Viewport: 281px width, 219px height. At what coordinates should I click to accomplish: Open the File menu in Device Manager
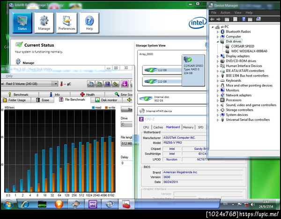point(214,13)
